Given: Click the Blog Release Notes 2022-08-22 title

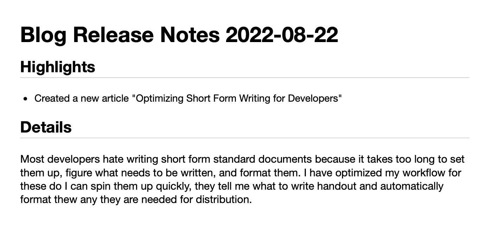Looking at the screenshot, I should [x=179, y=35].
